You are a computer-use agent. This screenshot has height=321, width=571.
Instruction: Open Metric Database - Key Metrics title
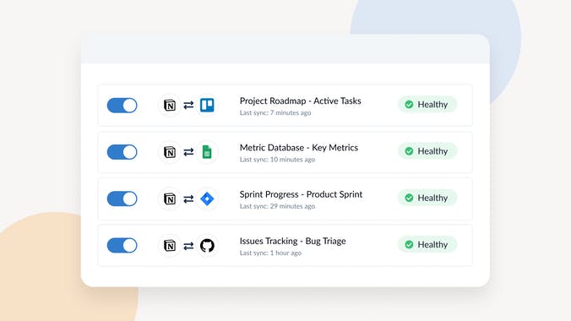pyautogui.click(x=299, y=148)
